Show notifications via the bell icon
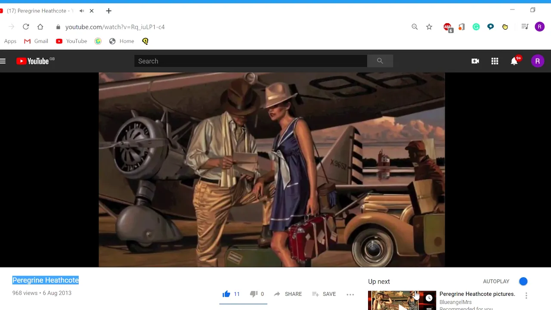This screenshot has width=551, height=310. pyautogui.click(x=514, y=61)
